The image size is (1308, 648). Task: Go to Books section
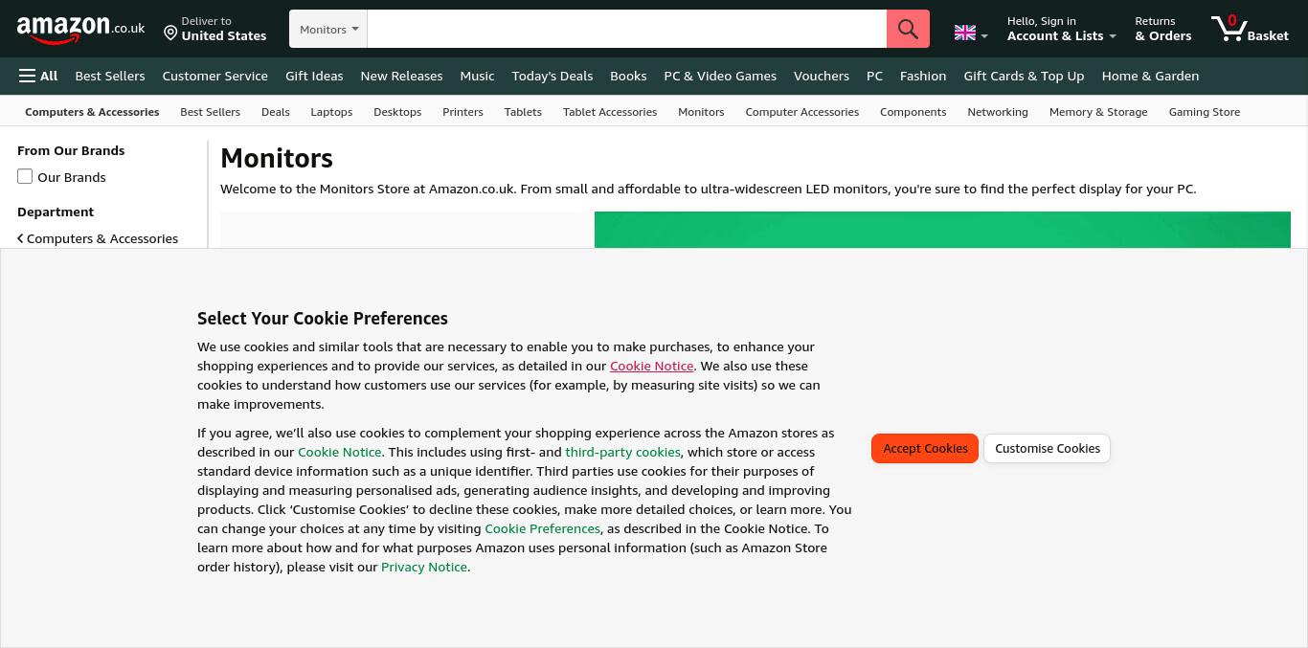click(628, 76)
